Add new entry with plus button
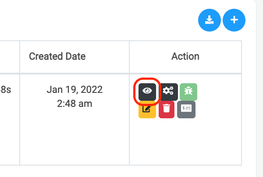This screenshot has width=263, height=177. 234,20
